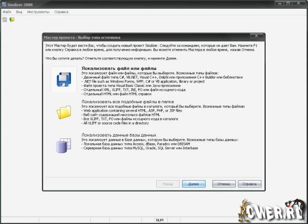Screen dimensions: 308x224
Task: Click the Далее button
Action: click(x=194, y=184)
